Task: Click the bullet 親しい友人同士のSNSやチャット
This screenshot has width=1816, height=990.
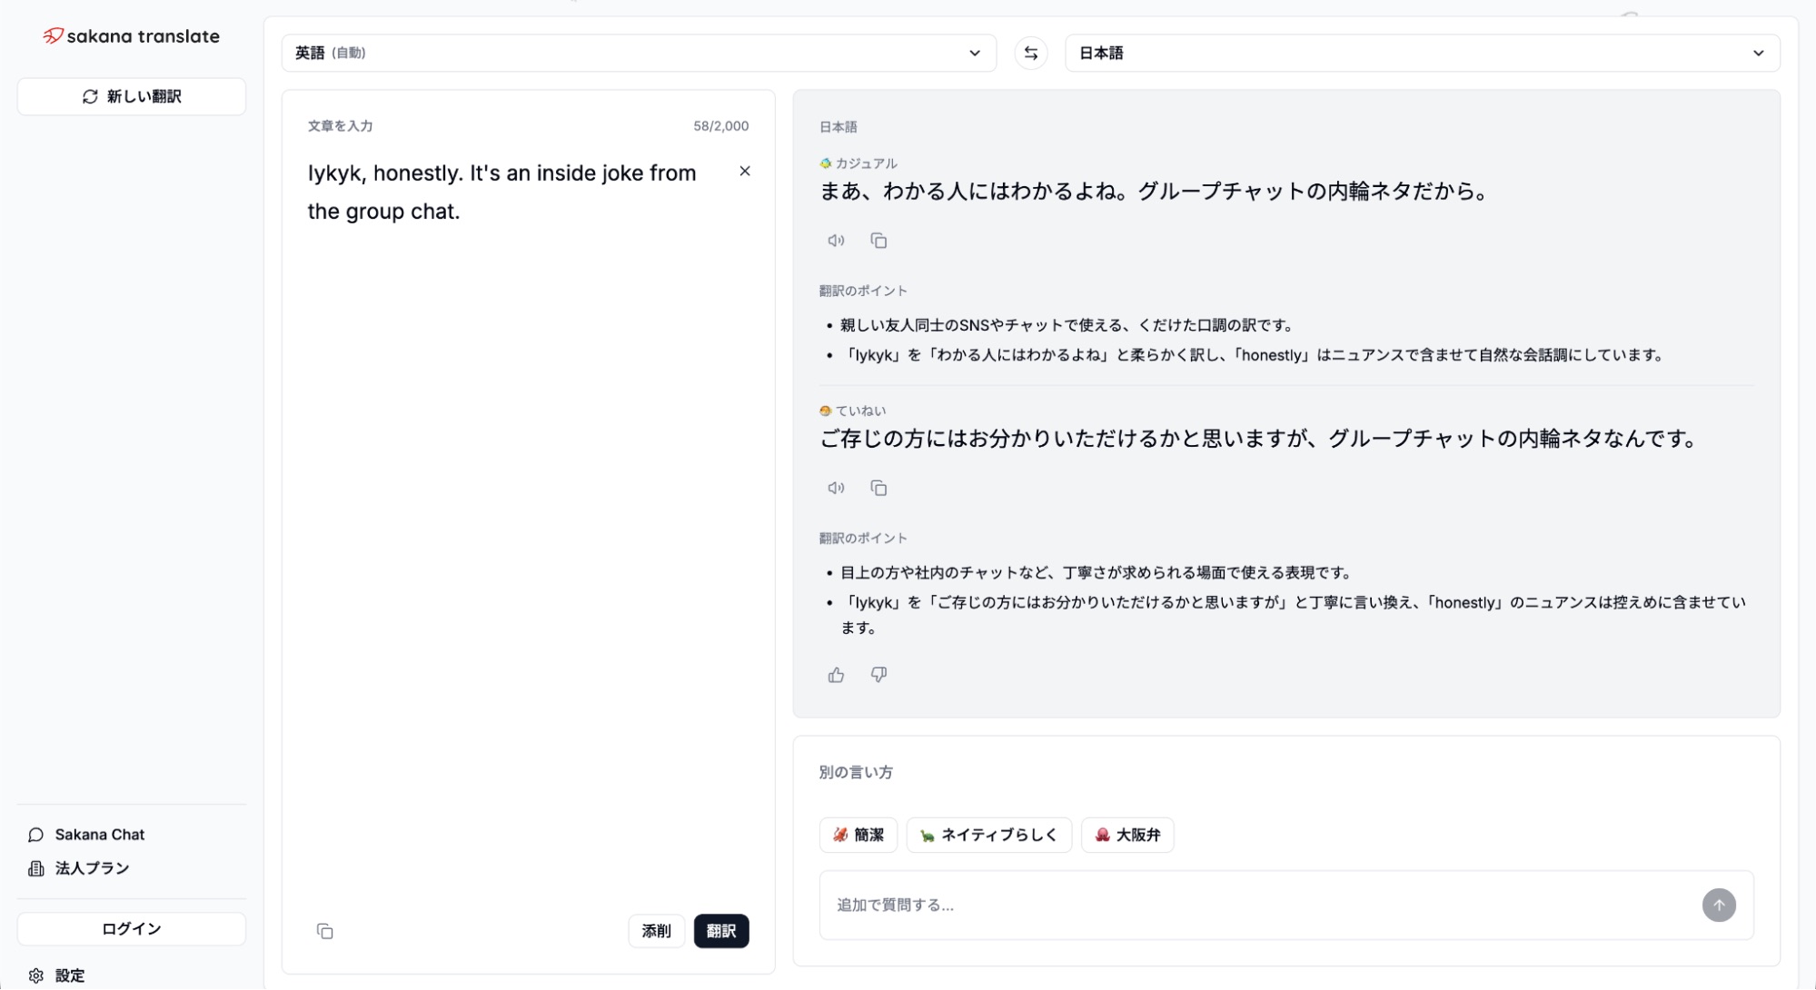Action: 1067,325
